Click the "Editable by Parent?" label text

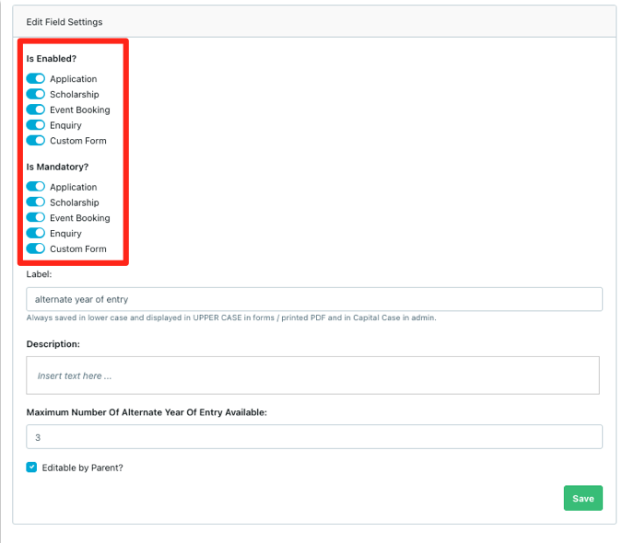(82, 468)
